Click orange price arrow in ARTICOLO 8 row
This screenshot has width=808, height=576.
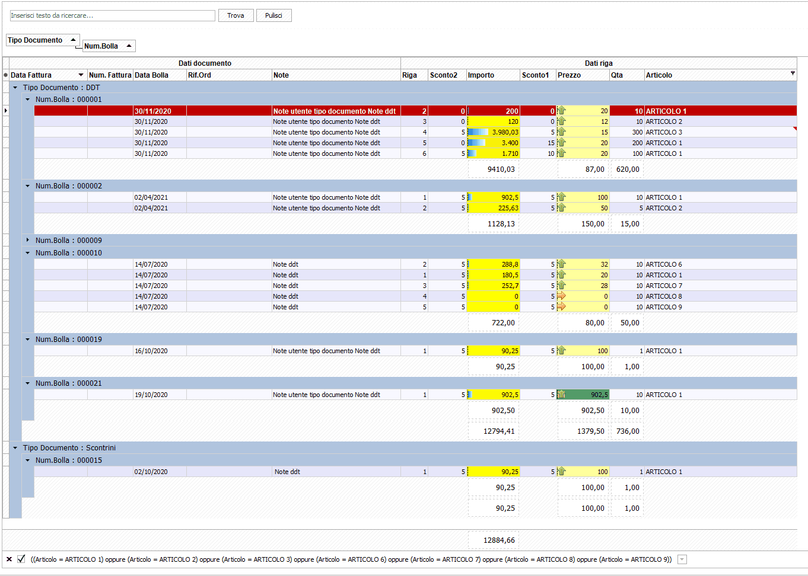click(562, 296)
